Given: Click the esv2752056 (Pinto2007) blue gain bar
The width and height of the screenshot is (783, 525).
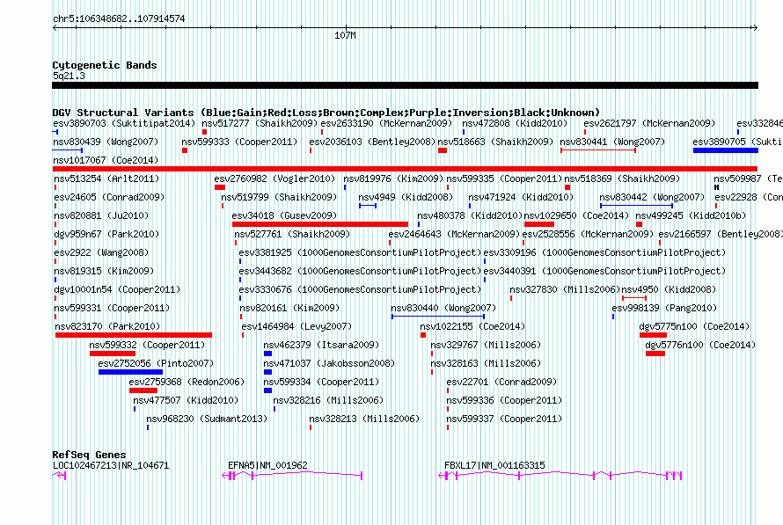Looking at the screenshot, I should pos(130,372).
